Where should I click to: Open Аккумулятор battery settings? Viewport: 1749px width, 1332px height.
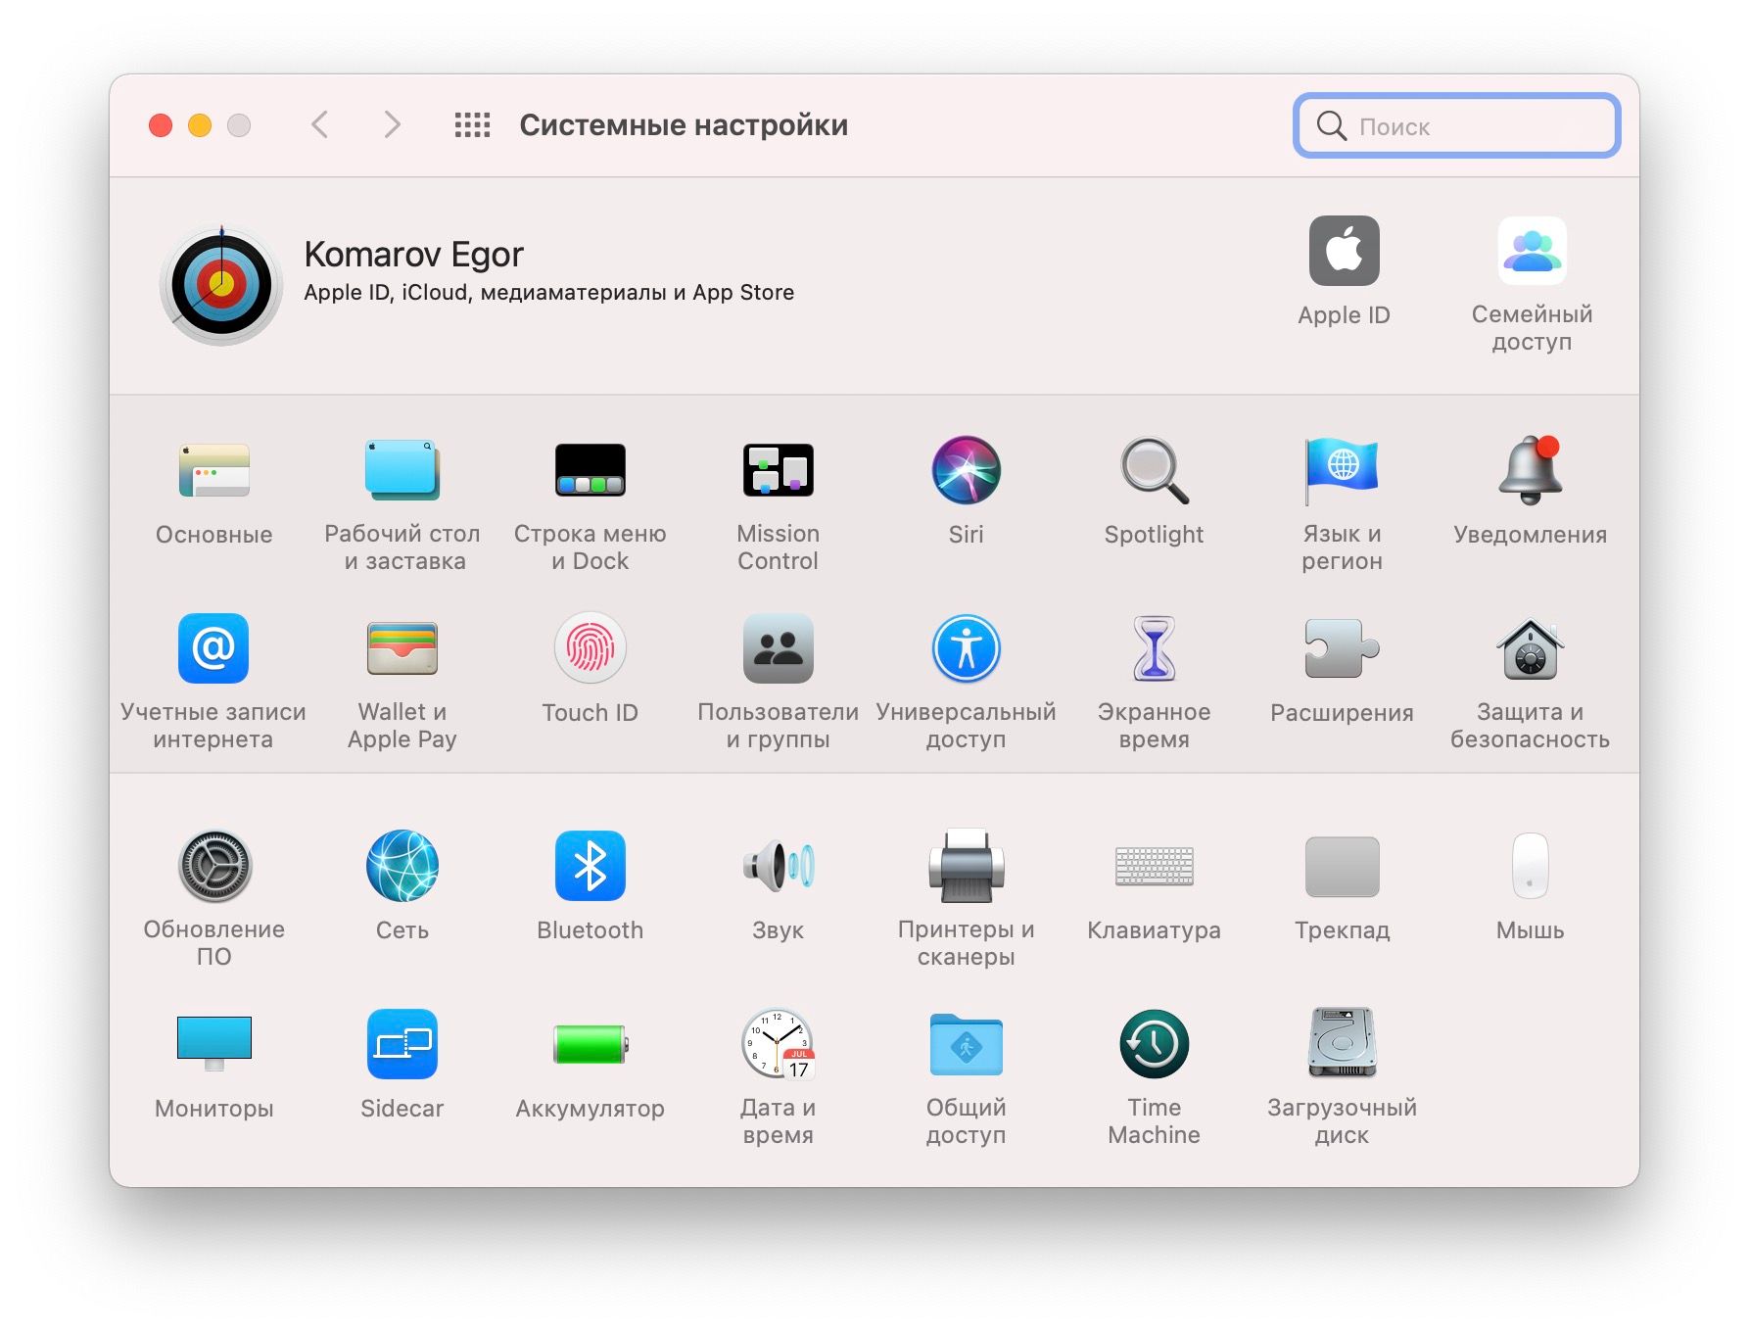click(590, 1044)
